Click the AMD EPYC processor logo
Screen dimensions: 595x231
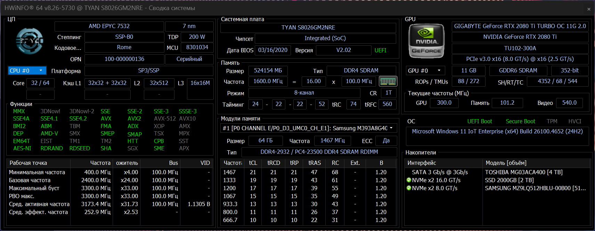pyautogui.click(x=30, y=41)
